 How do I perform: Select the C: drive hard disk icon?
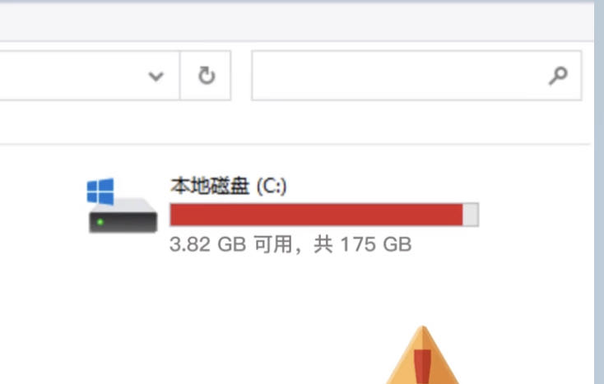click(x=123, y=206)
